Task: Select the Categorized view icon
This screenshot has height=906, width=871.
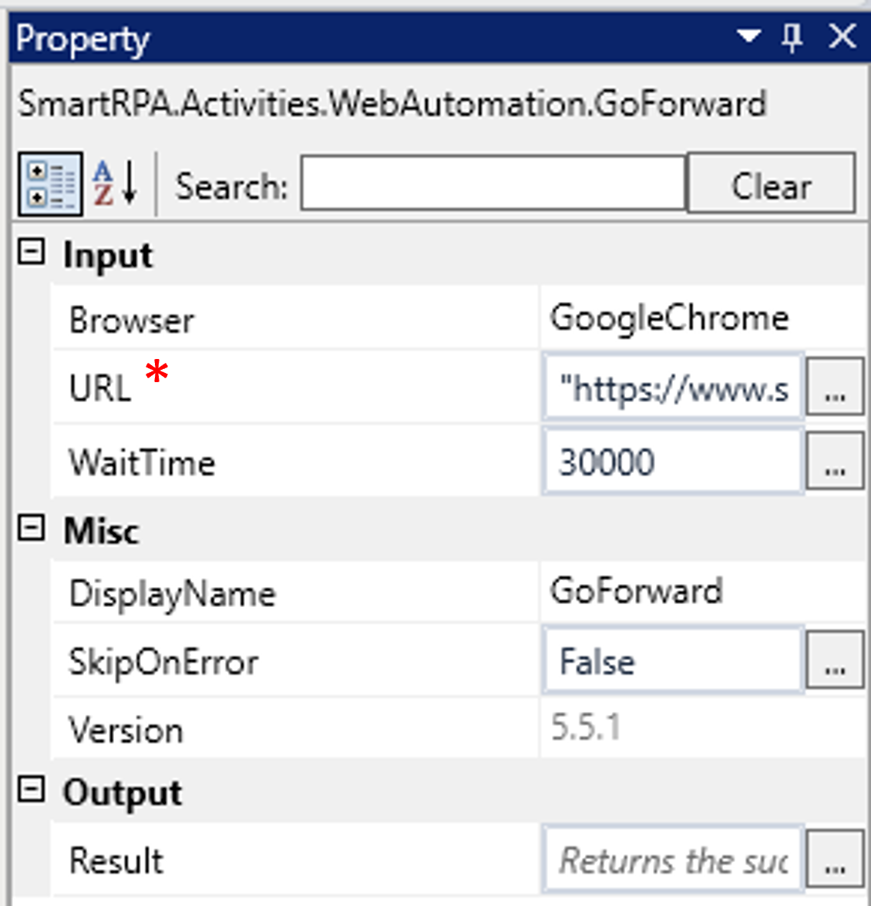Action: [x=49, y=183]
